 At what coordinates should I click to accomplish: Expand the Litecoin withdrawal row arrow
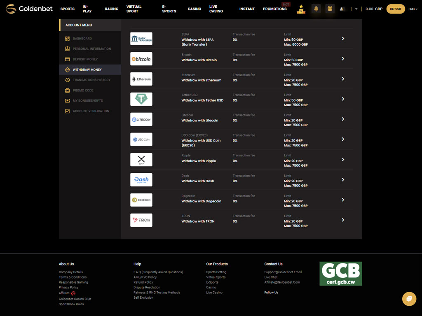point(343,119)
